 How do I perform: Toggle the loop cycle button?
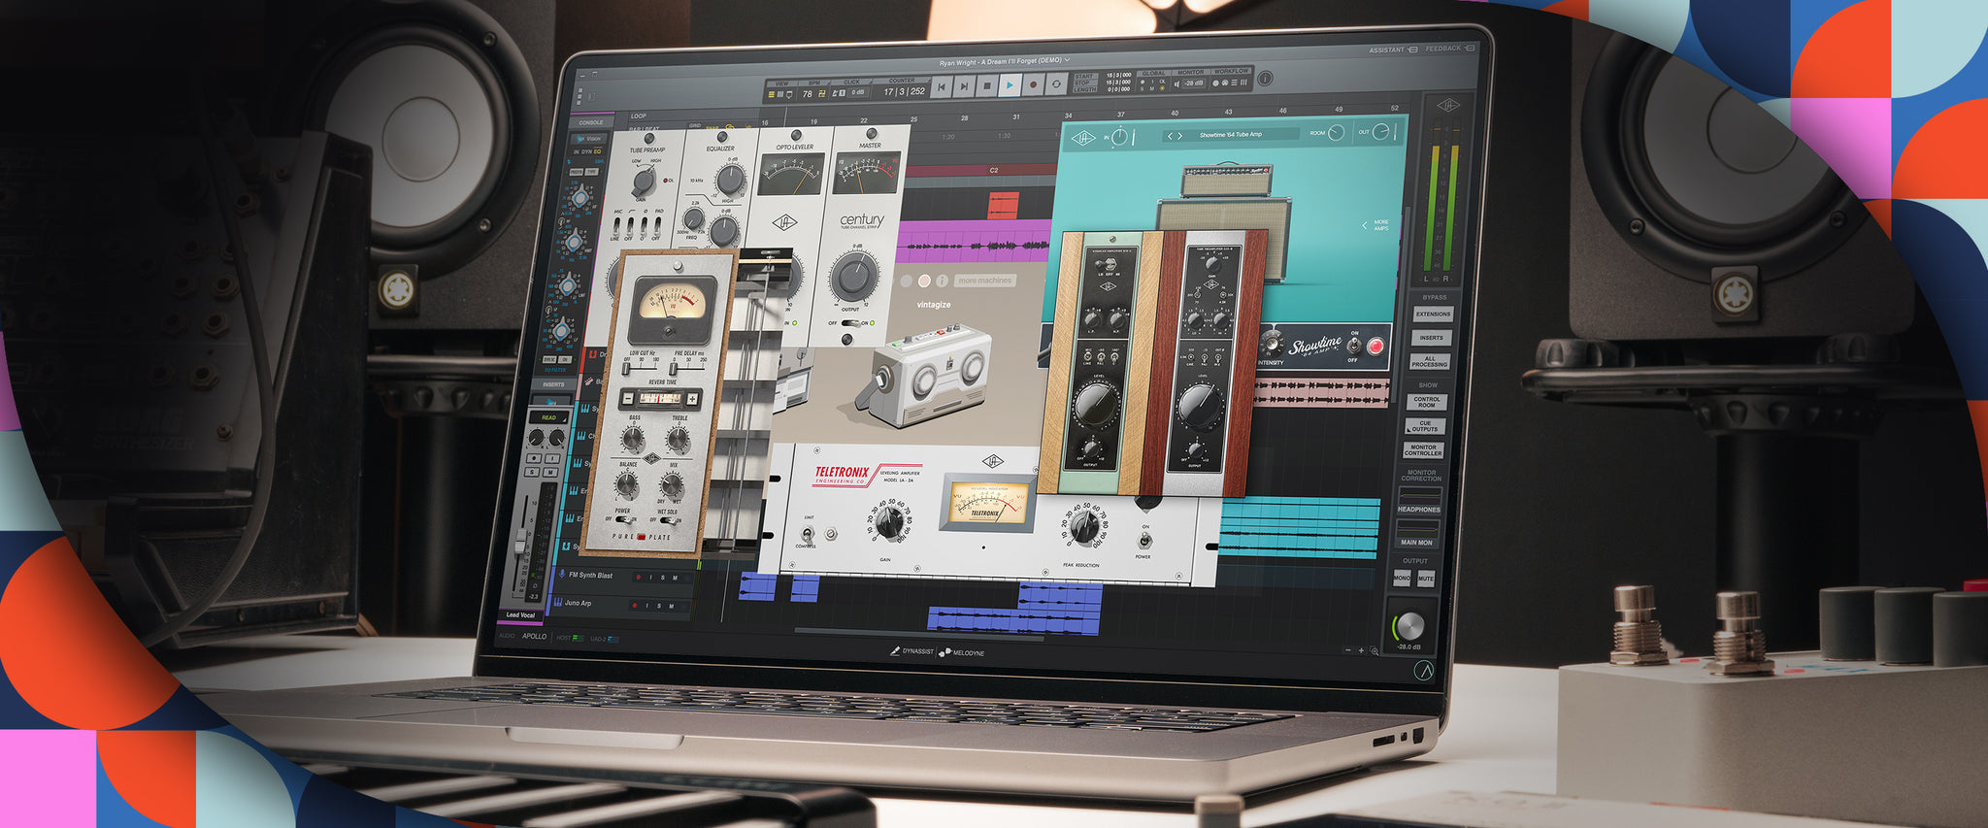click(1056, 85)
